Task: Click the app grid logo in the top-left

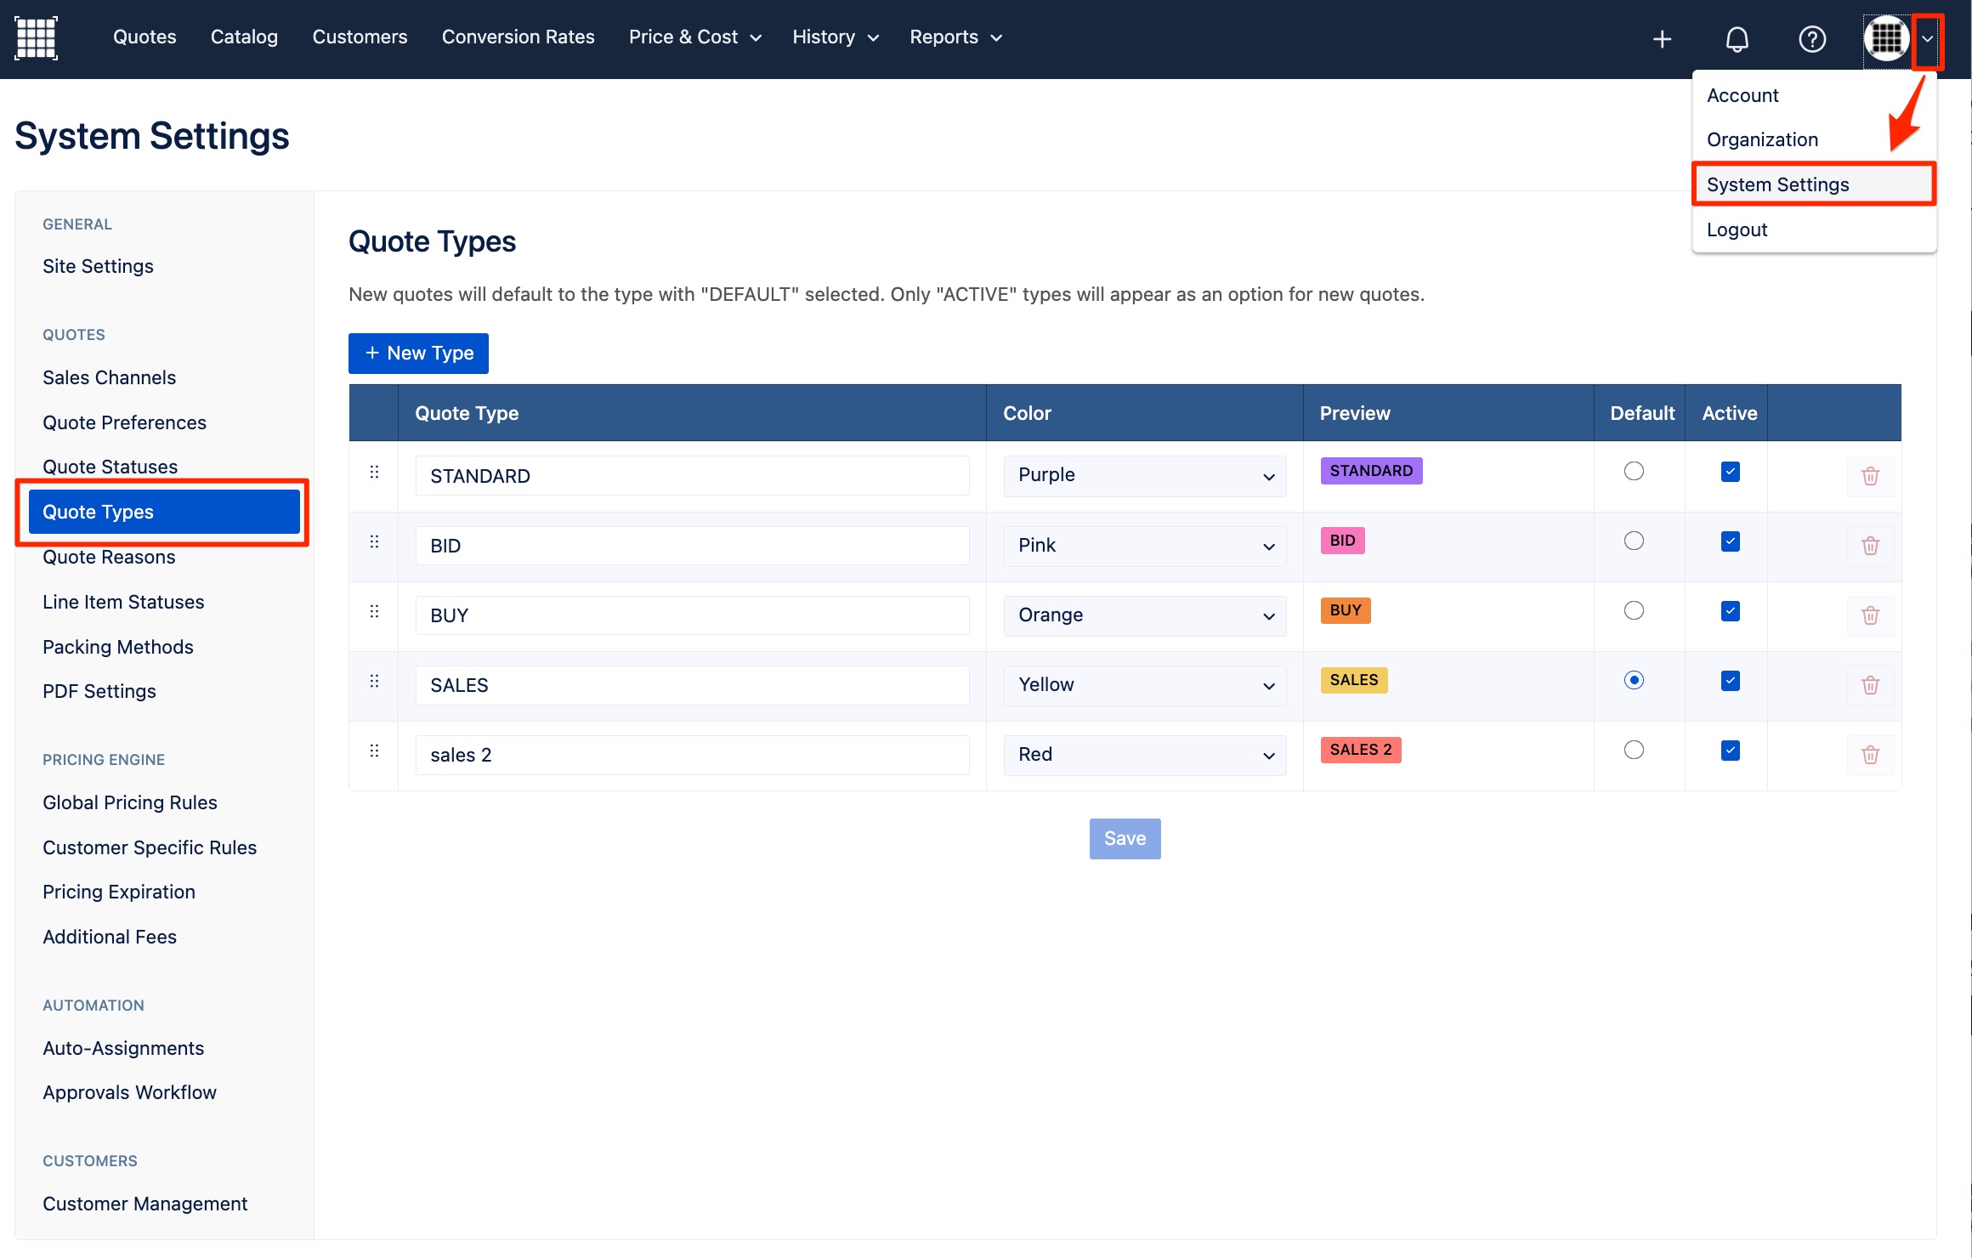Action: point(36,37)
